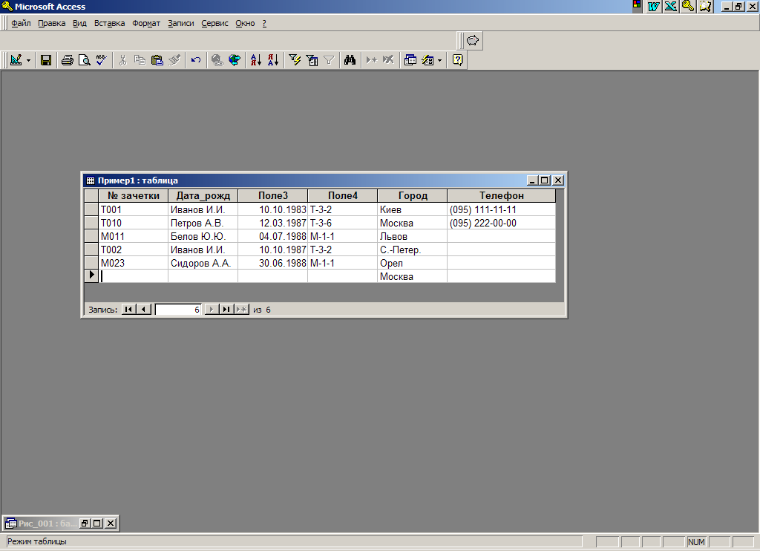Sort records descending
760x551 pixels.
click(x=273, y=60)
